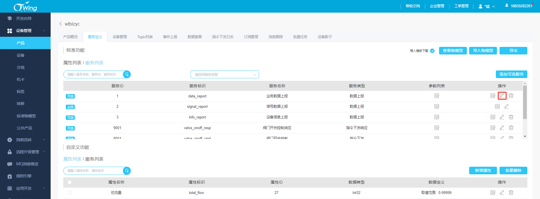Screen dimensions: 540x199
Task: View details of signal_report service
Action: [497, 106]
